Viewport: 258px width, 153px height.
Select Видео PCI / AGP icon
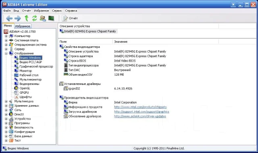click(x=16, y=62)
